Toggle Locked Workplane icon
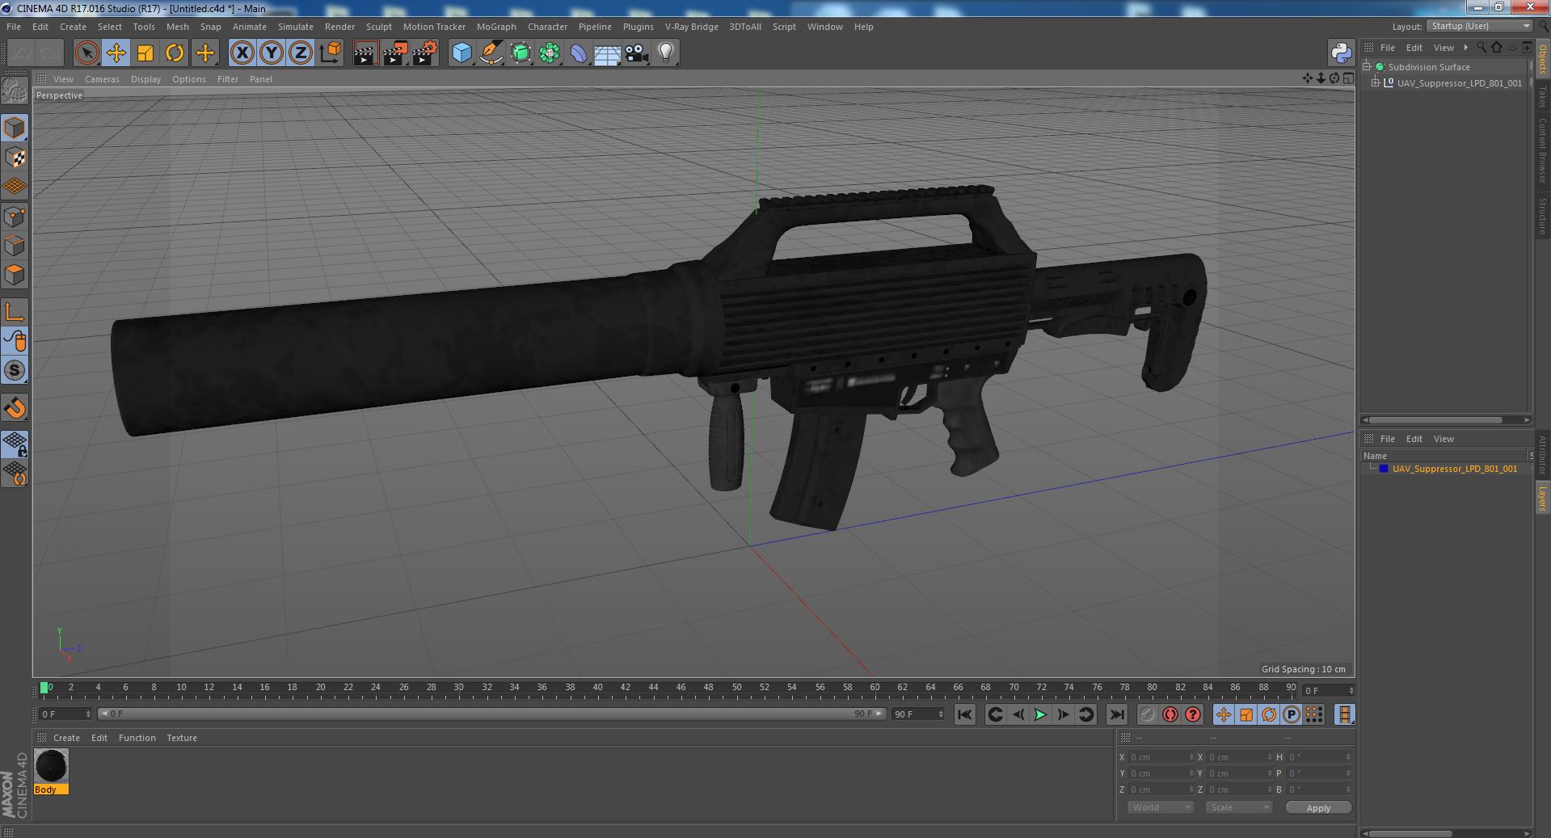This screenshot has width=1551, height=838. pos(15,443)
